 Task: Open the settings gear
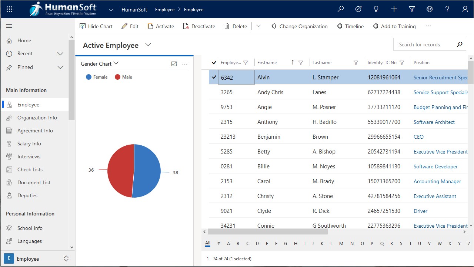tap(430, 9)
